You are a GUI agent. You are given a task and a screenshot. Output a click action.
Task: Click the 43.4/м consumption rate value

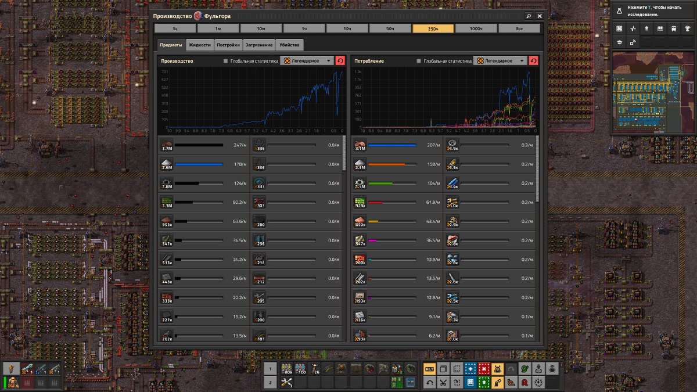433,221
